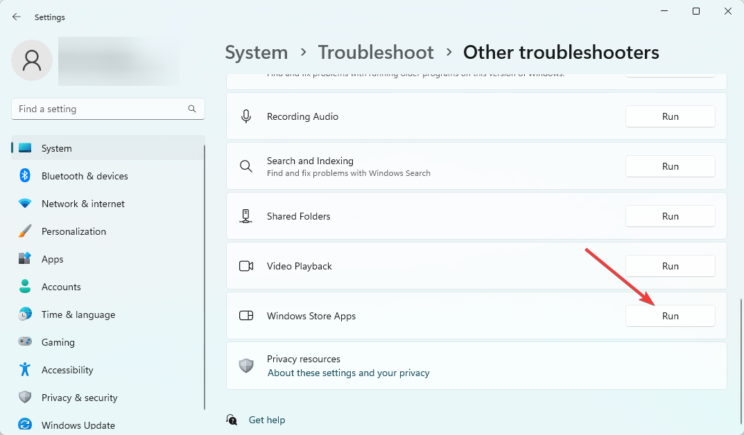Viewport: 744px width, 435px height.
Task: Run the Shared Folders troubleshooter
Action: [670, 216]
